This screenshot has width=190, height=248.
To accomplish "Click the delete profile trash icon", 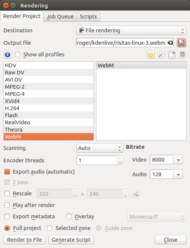I will pyautogui.click(x=182, y=54).
